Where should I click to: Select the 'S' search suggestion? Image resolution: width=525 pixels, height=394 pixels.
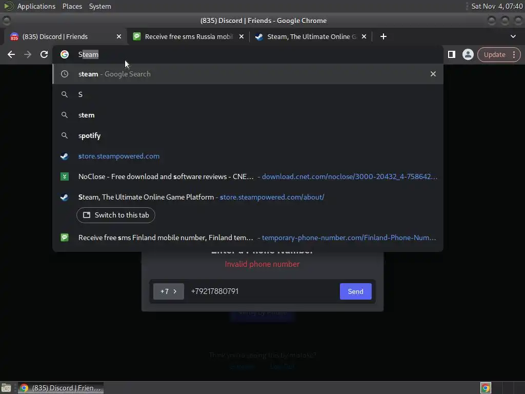click(x=248, y=94)
